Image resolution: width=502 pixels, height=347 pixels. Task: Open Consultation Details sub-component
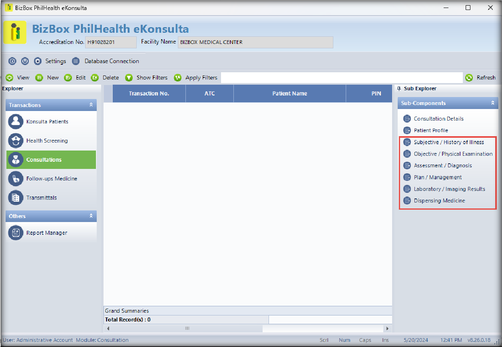point(438,119)
